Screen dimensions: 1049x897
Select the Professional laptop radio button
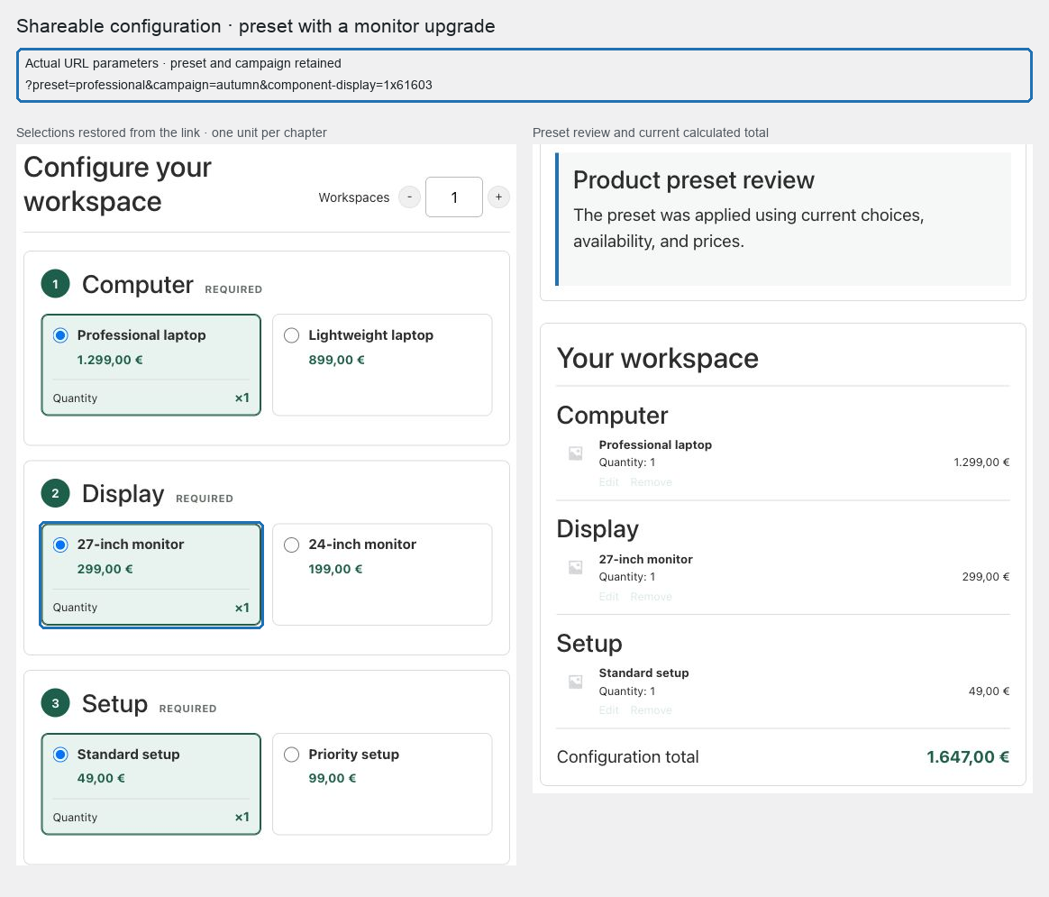pos(60,335)
